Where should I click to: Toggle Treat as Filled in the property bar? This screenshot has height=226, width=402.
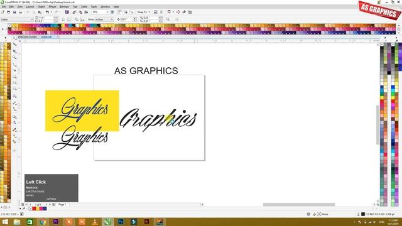click(168, 19)
